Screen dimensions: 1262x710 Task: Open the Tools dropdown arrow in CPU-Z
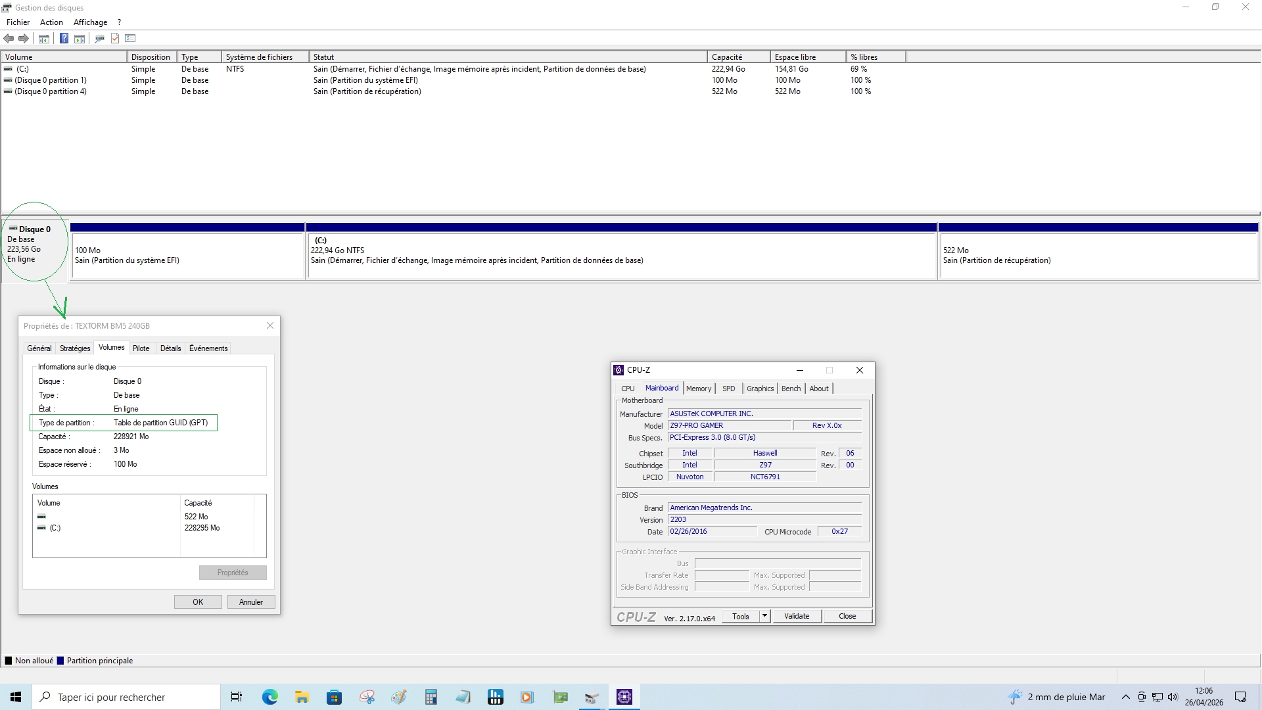pyautogui.click(x=764, y=616)
